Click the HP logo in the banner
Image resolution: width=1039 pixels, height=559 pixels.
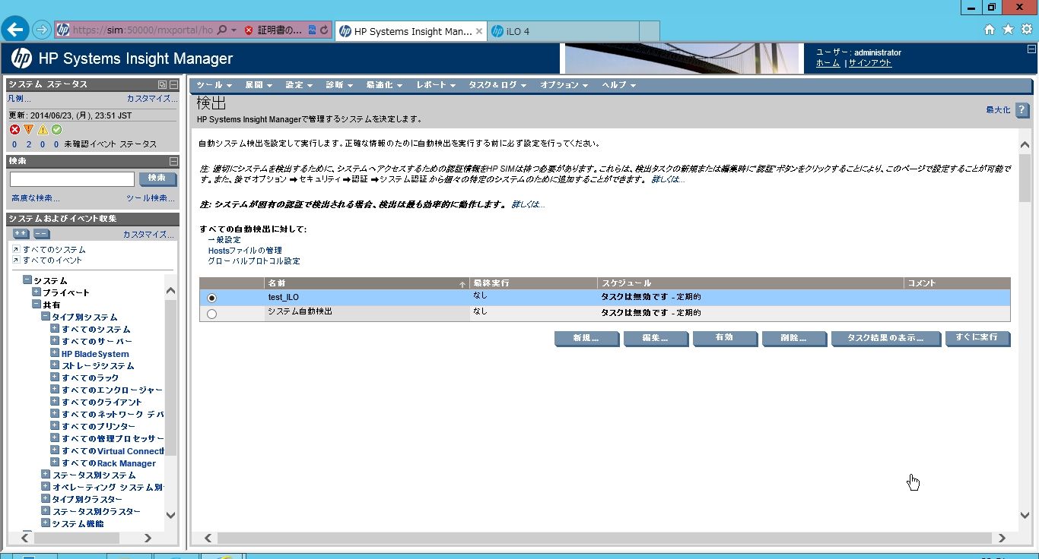pos(22,58)
